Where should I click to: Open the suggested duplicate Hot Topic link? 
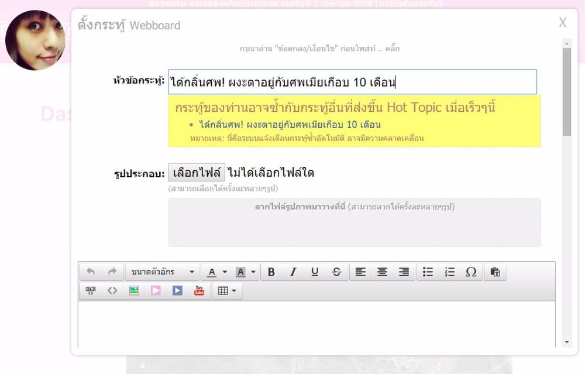click(x=290, y=125)
